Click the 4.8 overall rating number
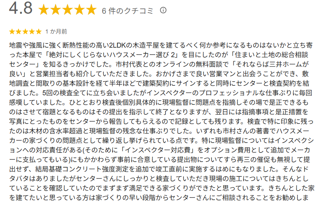Viewport: 320px width, 218px height. (x=21, y=9)
